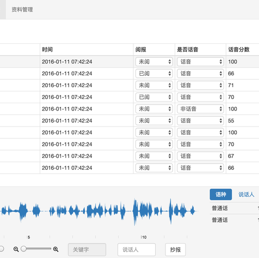Open the 未阅 dropdown in last row
The height and width of the screenshot is (258, 259).
(x=154, y=168)
